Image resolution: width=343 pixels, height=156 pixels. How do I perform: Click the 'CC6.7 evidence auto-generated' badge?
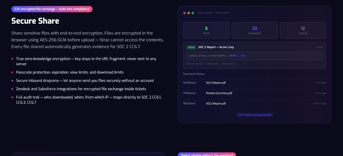(255, 115)
